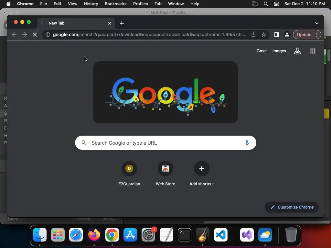Screen dimensions: 331x248
Task: Open TextEdit from the Dock
Action: (x=166, y=235)
